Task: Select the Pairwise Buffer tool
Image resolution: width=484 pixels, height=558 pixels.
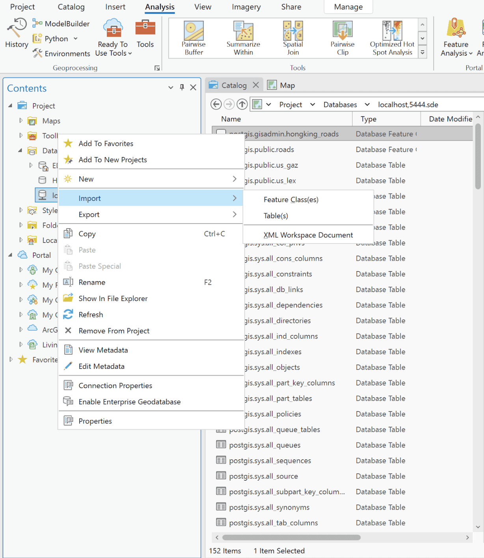Action: tap(193, 37)
